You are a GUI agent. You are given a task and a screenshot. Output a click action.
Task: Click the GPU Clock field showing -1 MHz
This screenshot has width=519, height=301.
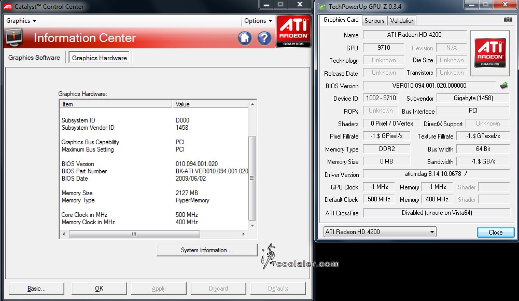(x=378, y=187)
